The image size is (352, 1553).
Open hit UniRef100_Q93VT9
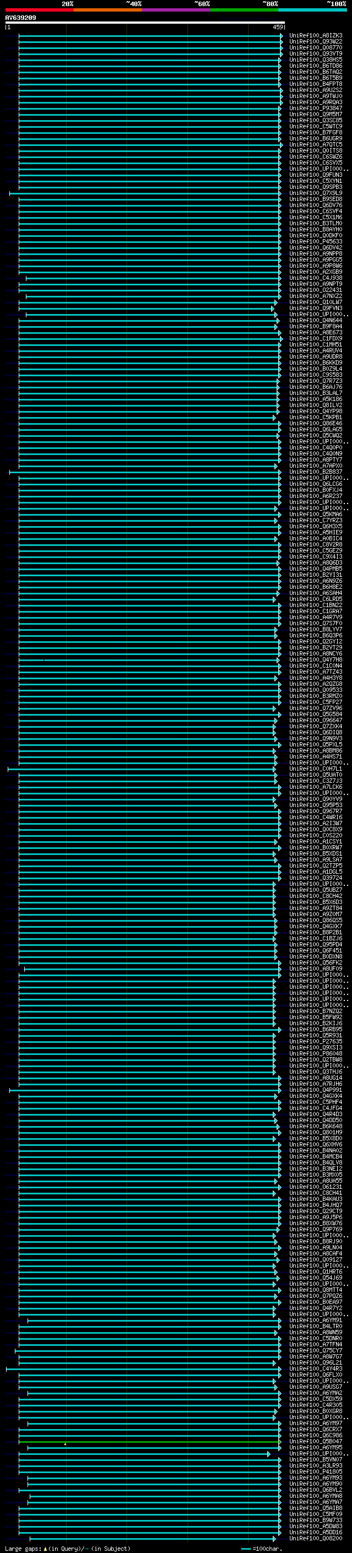(x=316, y=53)
